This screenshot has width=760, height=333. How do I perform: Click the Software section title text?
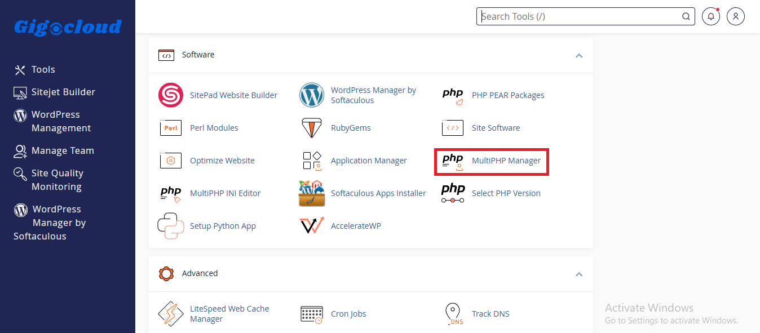click(x=198, y=55)
